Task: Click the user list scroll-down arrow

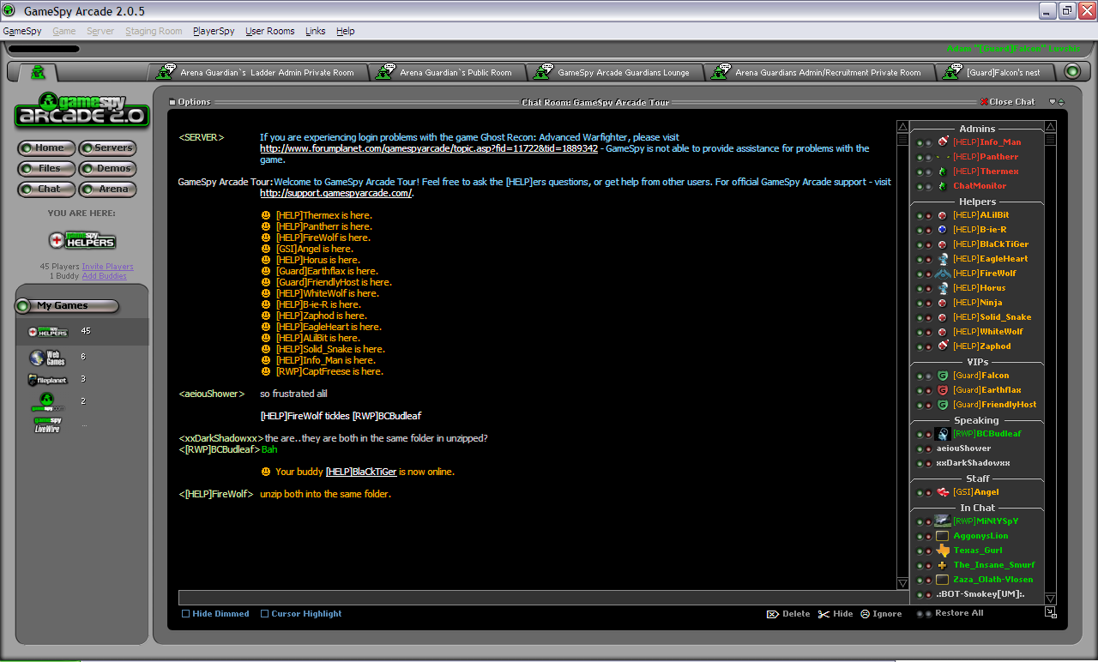Action: coord(1051,598)
